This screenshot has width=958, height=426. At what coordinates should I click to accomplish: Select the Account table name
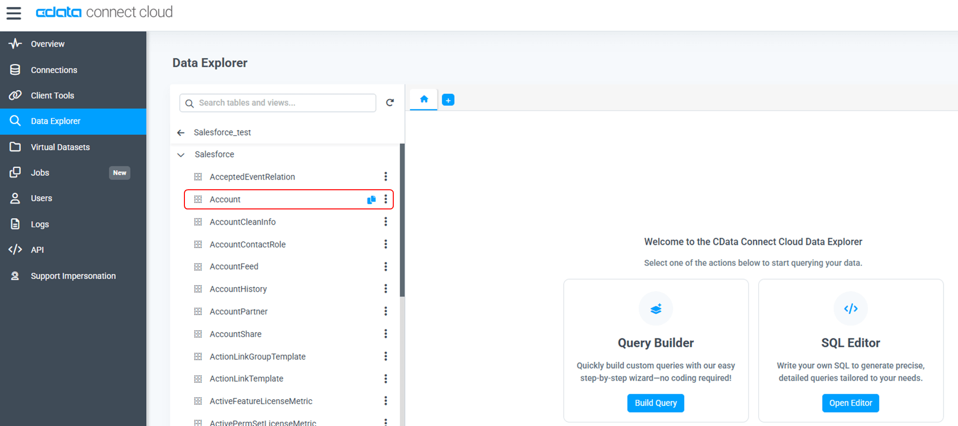[x=225, y=199]
